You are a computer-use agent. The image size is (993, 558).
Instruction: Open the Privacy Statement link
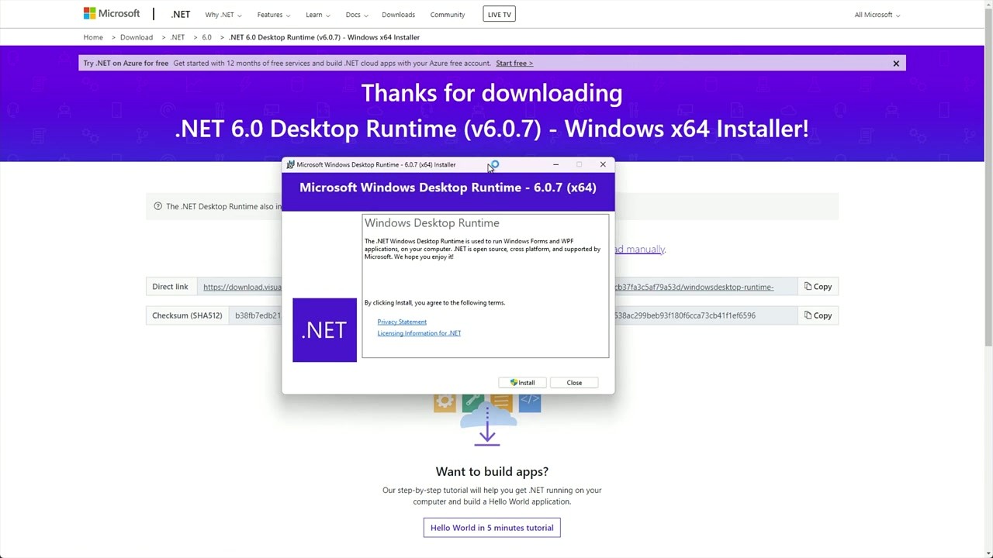[401, 322]
